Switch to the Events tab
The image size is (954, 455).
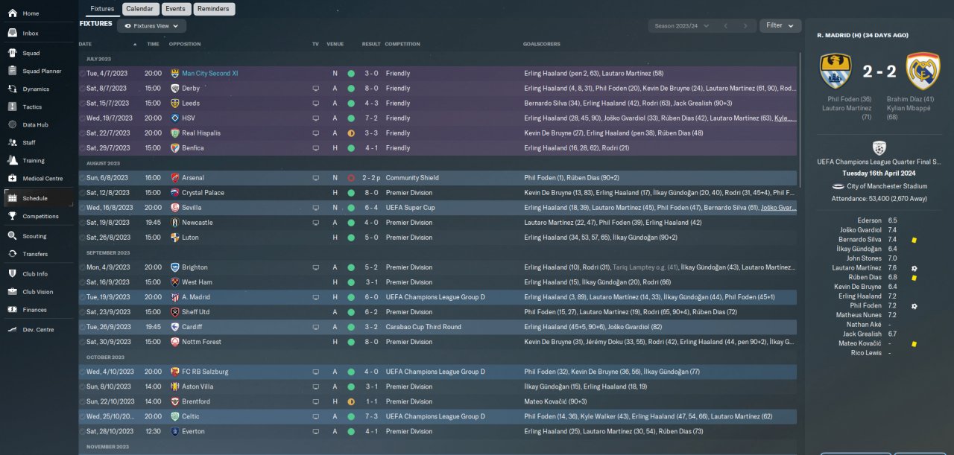175,9
